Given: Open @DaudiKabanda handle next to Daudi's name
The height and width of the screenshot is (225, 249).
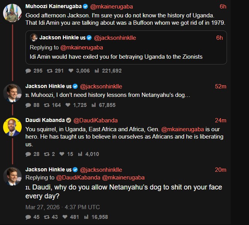Looking at the screenshot, I should [x=95, y=120].
